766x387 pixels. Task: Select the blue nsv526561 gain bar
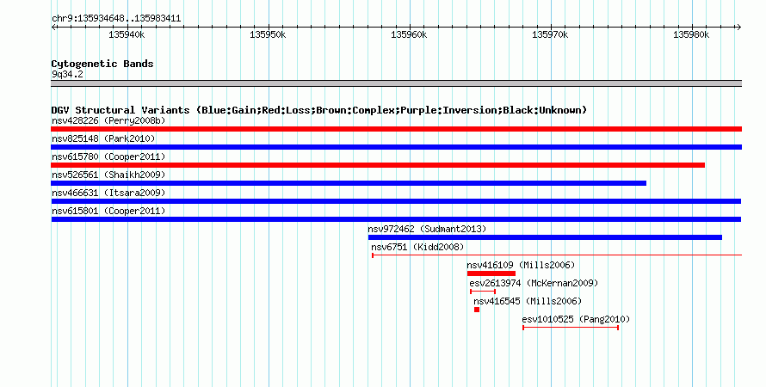click(x=349, y=183)
